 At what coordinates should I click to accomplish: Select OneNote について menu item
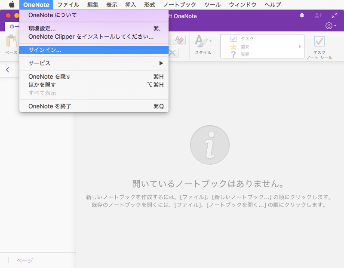(x=94, y=15)
